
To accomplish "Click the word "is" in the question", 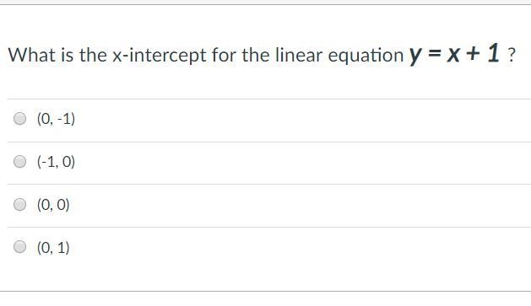I will click(67, 55).
